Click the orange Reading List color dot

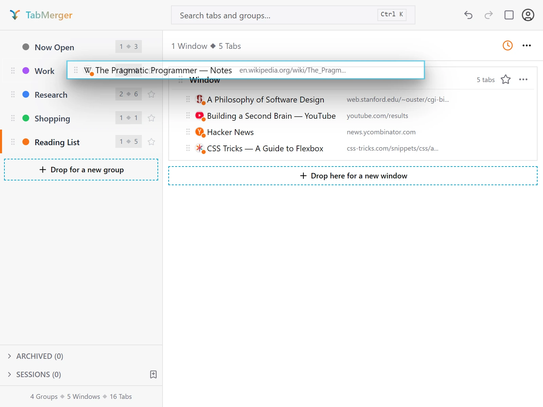point(26,142)
